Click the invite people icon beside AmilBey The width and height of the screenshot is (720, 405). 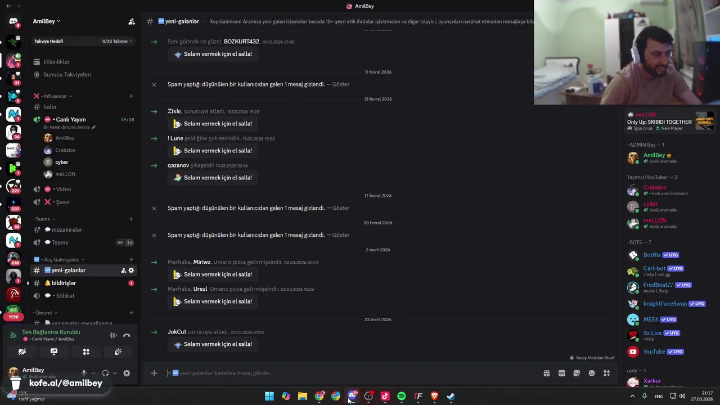132,21
